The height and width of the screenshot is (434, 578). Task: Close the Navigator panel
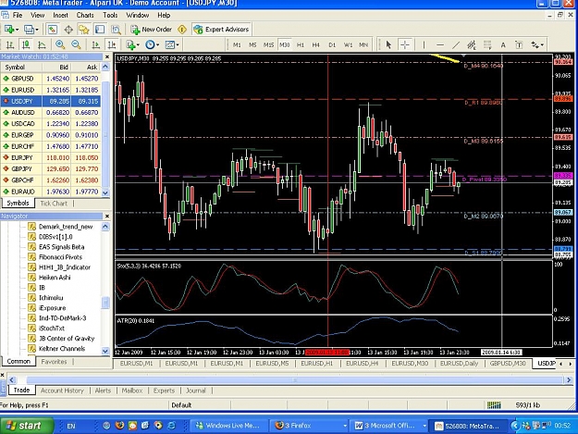(107, 217)
